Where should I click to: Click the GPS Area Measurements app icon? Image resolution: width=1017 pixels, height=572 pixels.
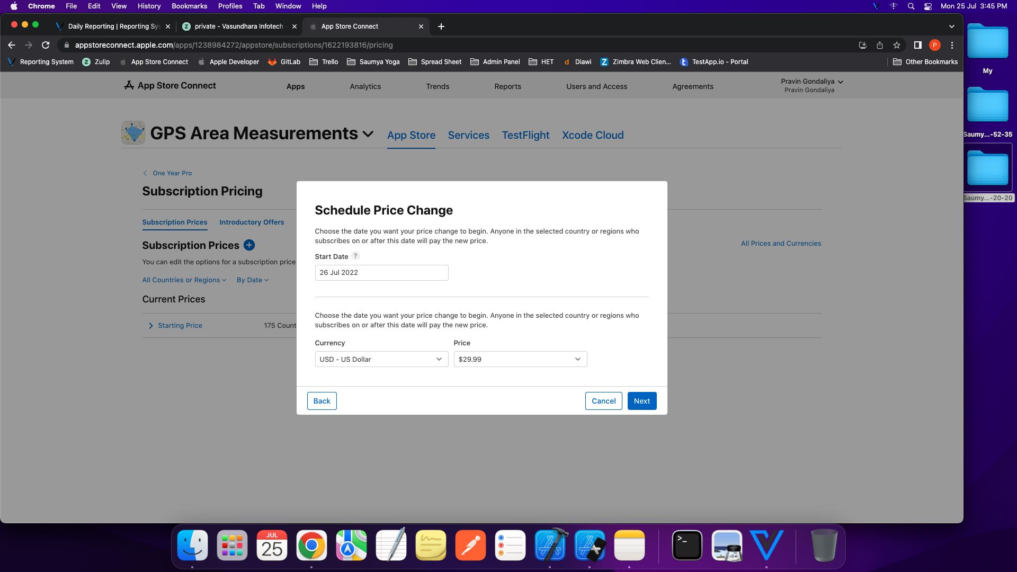tap(133, 133)
